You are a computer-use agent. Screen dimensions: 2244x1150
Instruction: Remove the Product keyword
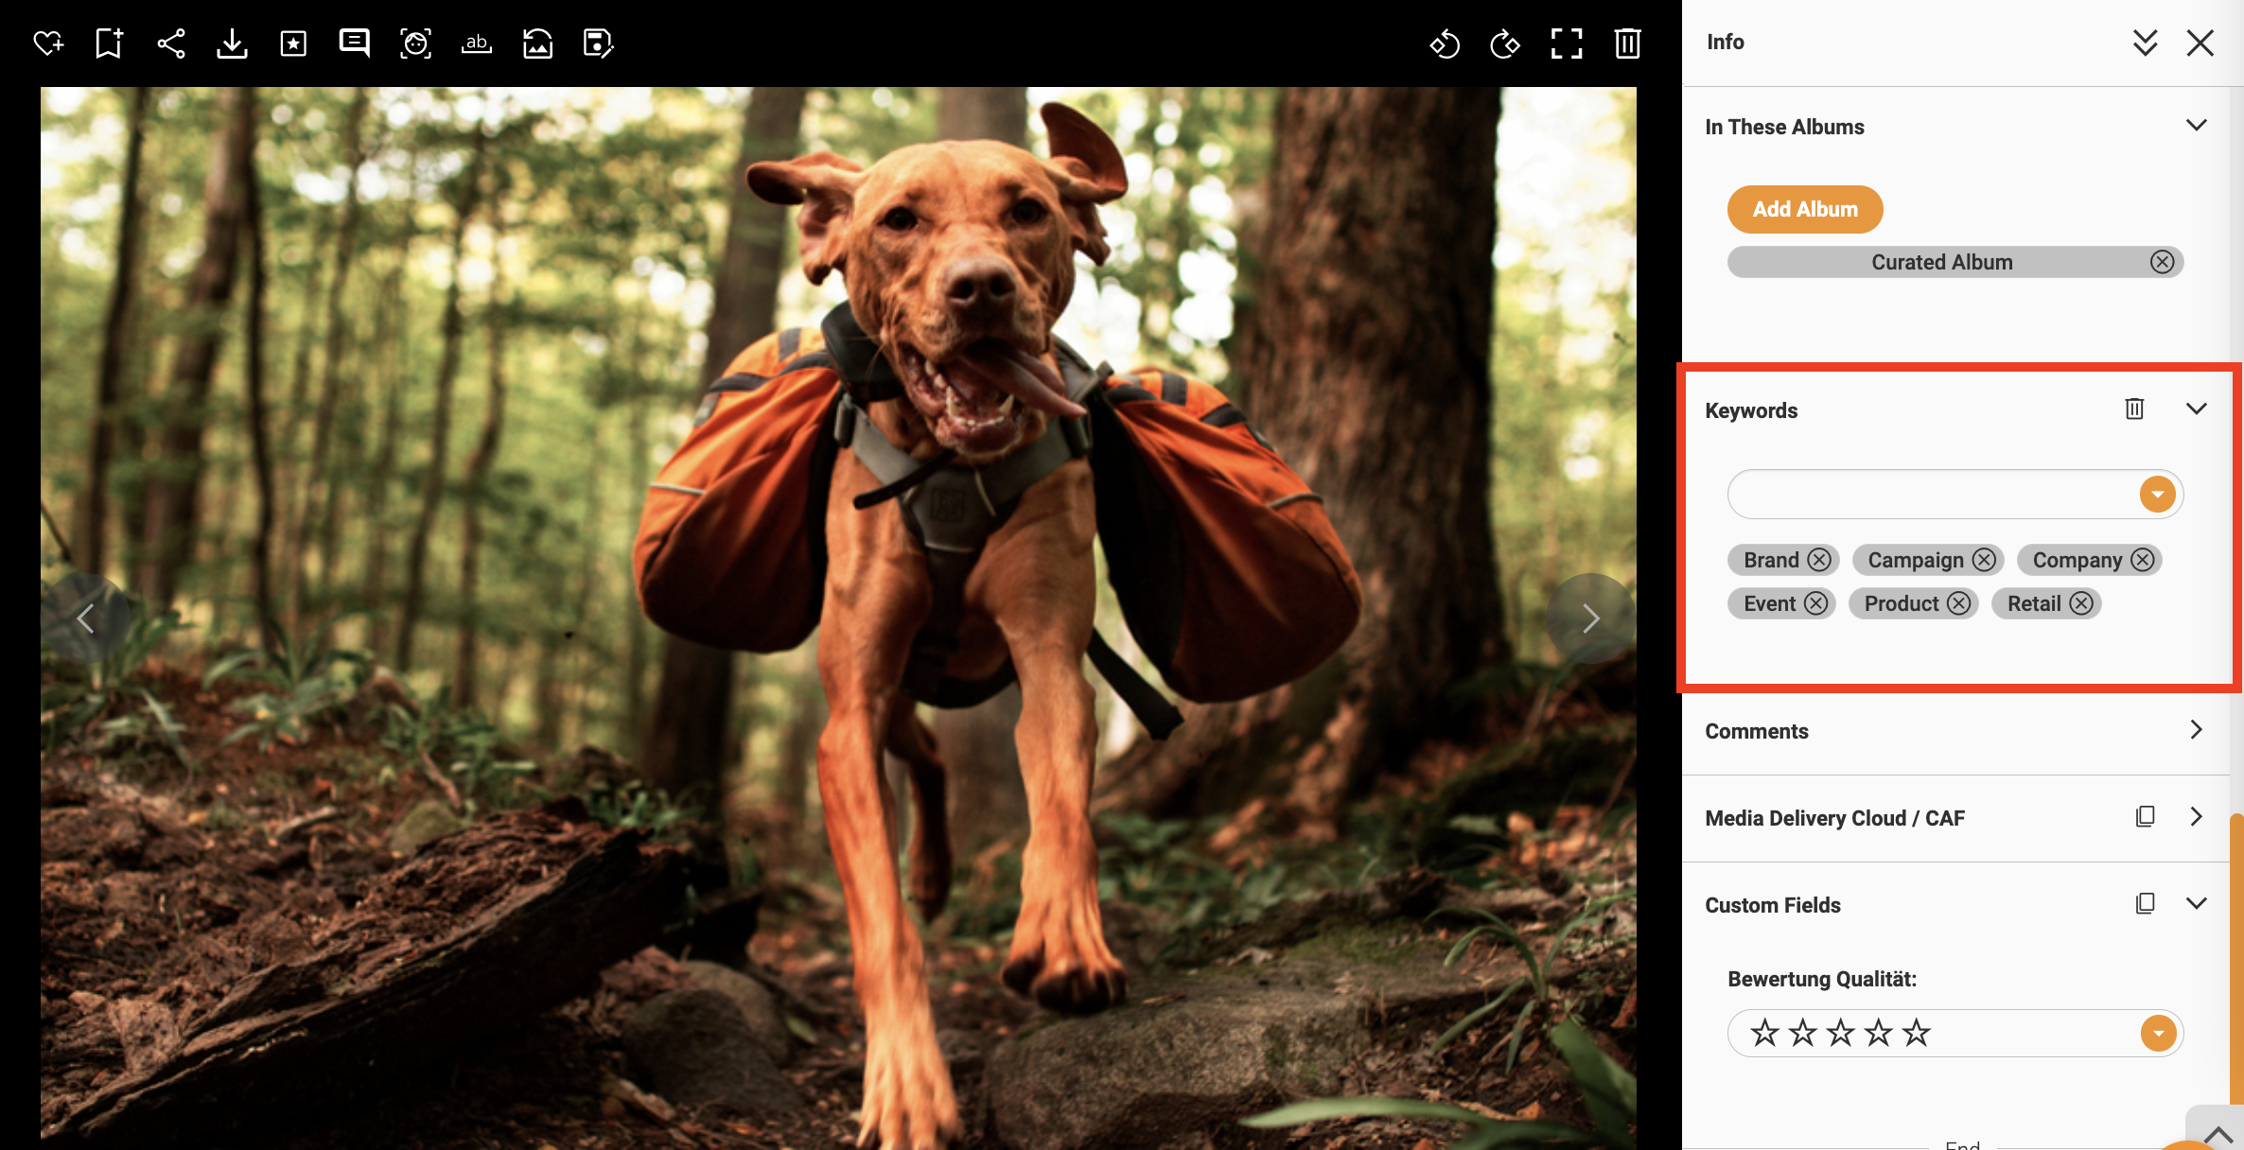(x=1959, y=603)
